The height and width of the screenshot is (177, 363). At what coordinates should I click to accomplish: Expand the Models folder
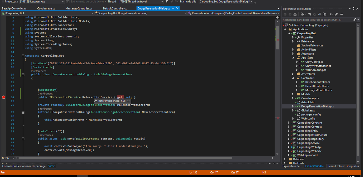point(293,94)
